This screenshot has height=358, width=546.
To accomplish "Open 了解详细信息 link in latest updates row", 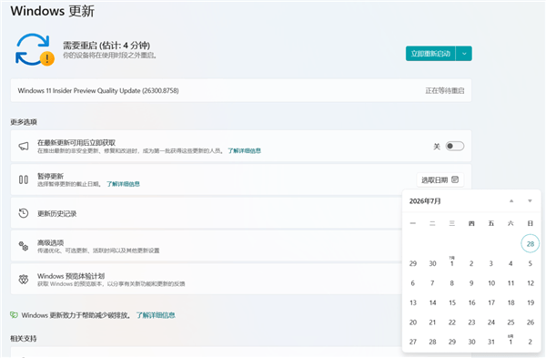I will tap(244, 150).
